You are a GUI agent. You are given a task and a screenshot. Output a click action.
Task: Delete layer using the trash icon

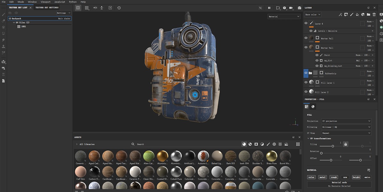374,14
